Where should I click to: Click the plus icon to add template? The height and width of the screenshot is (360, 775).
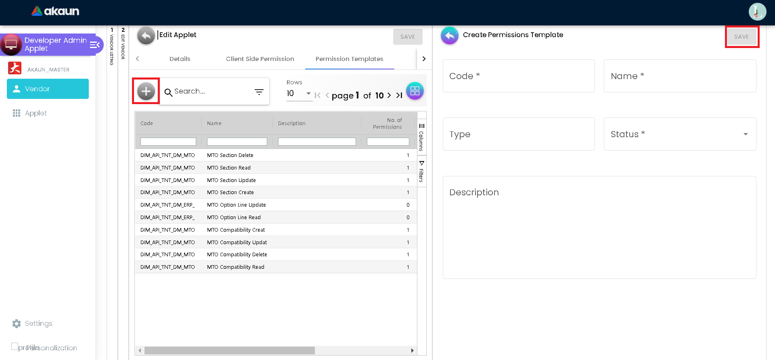tap(146, 91)
